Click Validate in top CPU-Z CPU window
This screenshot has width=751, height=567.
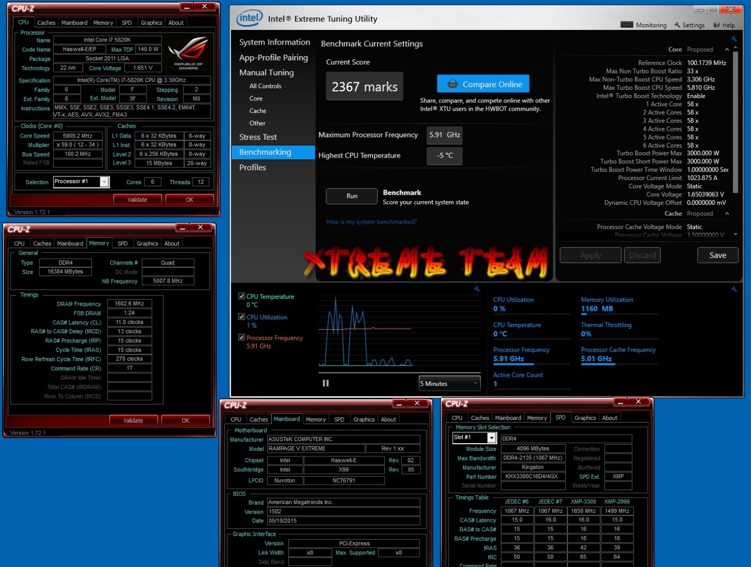(137, 200)
